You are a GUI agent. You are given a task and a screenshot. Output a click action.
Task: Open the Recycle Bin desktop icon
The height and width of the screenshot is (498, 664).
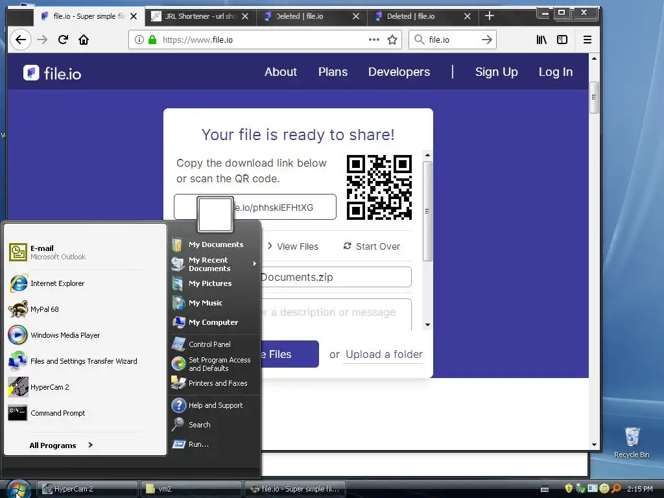632,442
